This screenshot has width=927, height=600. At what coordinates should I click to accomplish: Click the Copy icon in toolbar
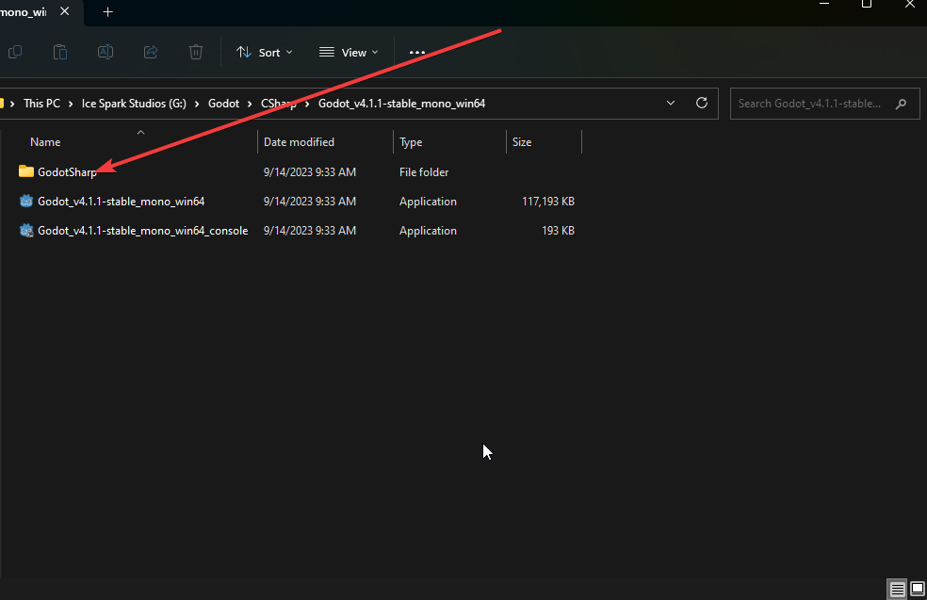pos(15,52)
